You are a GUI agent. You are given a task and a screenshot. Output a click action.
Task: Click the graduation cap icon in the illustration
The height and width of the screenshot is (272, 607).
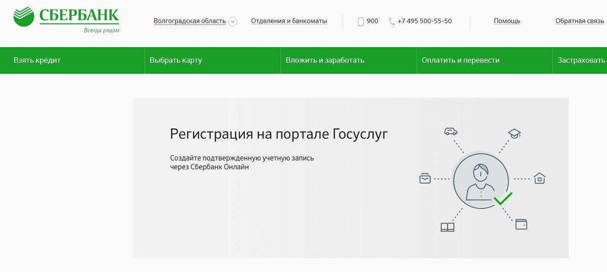pyautogui.click(x=514, y=133)
